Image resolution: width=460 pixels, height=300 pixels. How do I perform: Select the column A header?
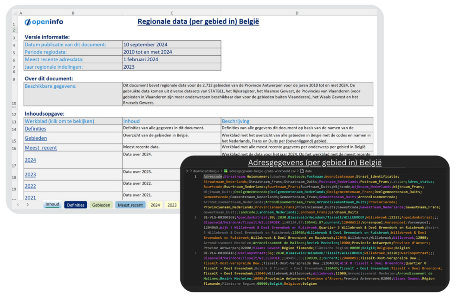pyautogui.click(x=21, y=13)
